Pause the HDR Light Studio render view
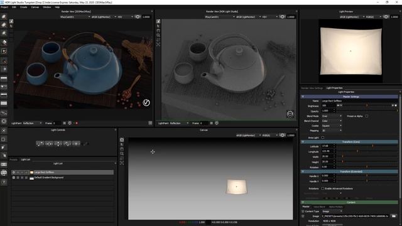 (x=211, y=123)
